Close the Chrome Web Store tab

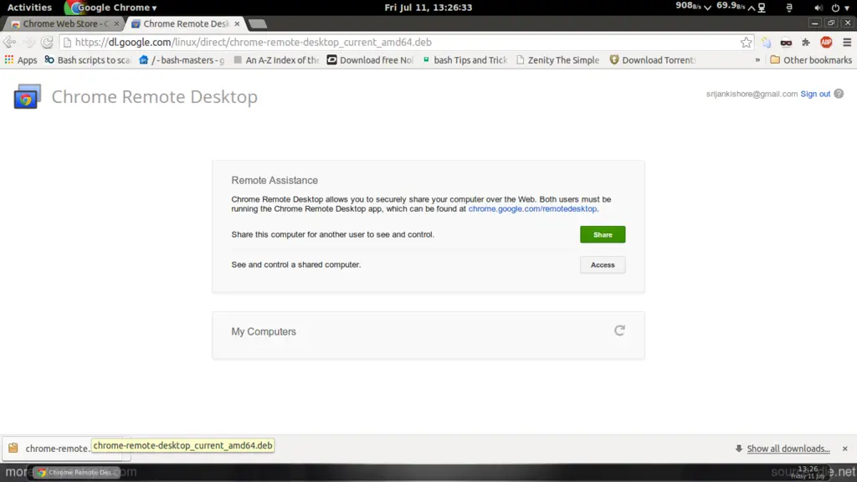click(116, 23)
